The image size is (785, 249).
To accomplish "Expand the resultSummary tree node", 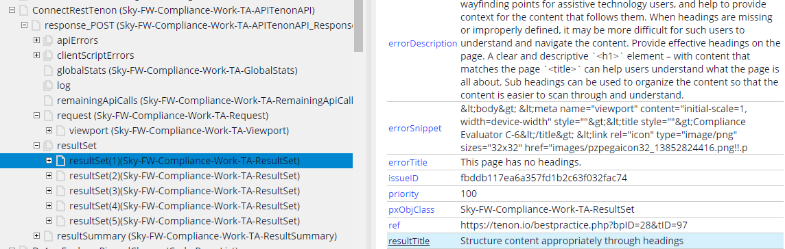I will pos(36,235).
